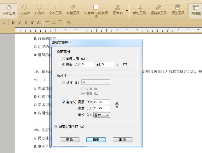Image resolution: width=202 pixels, height=153 pixels.
Task: Set wide line spacing icon
Action: tap(60, 22)
